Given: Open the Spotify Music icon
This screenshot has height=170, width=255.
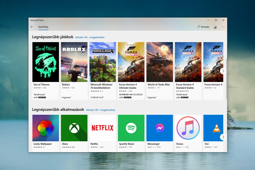Looking at the screenshot, I should pos(131,128).
